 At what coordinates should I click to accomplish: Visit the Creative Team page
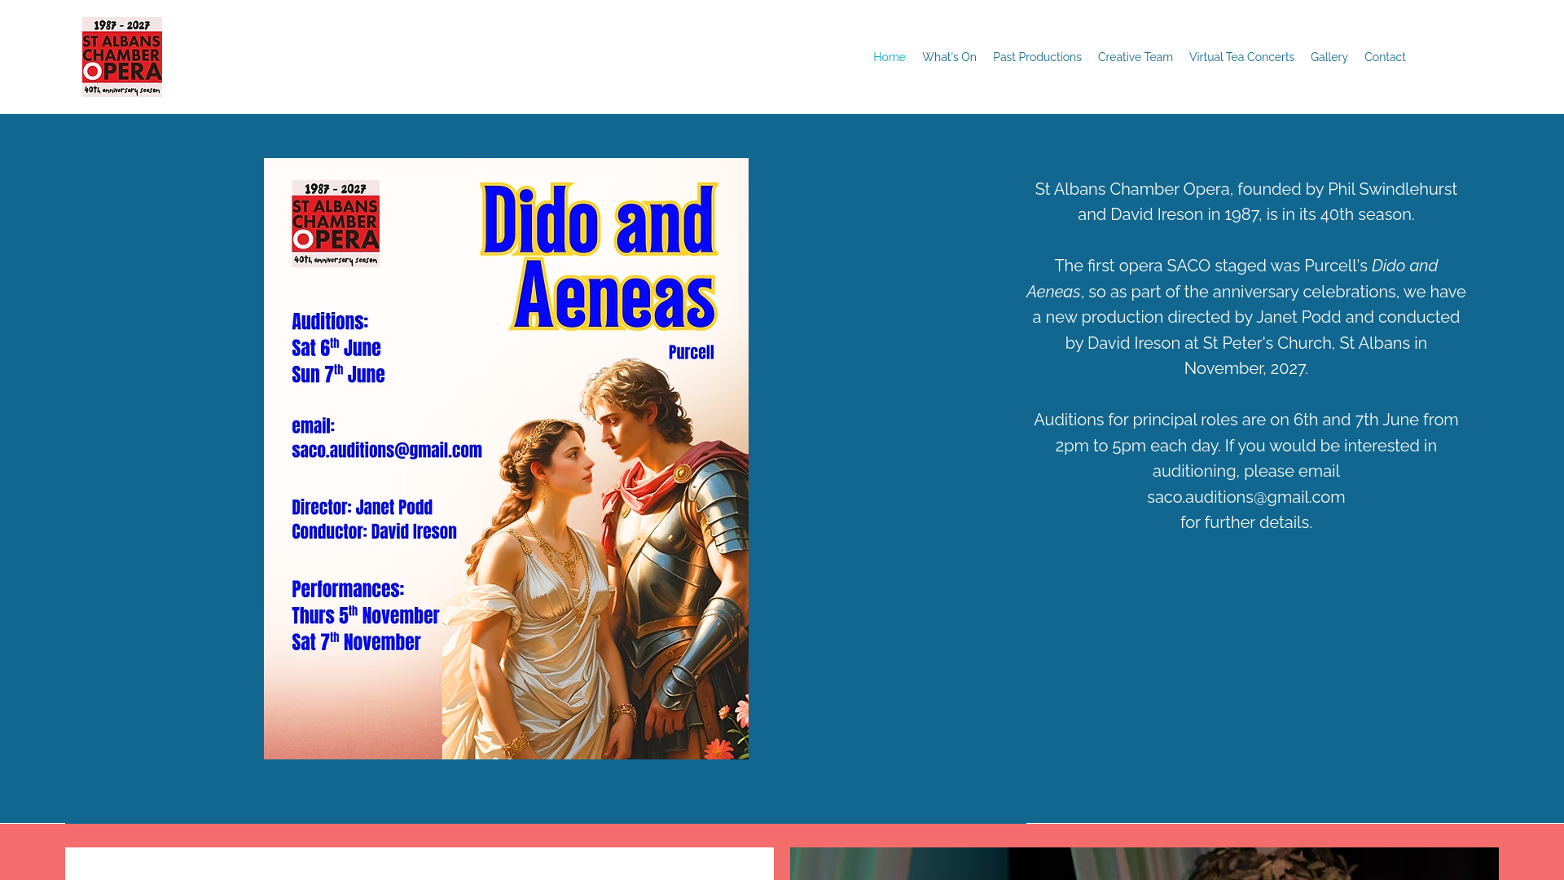click(1136, 57)
